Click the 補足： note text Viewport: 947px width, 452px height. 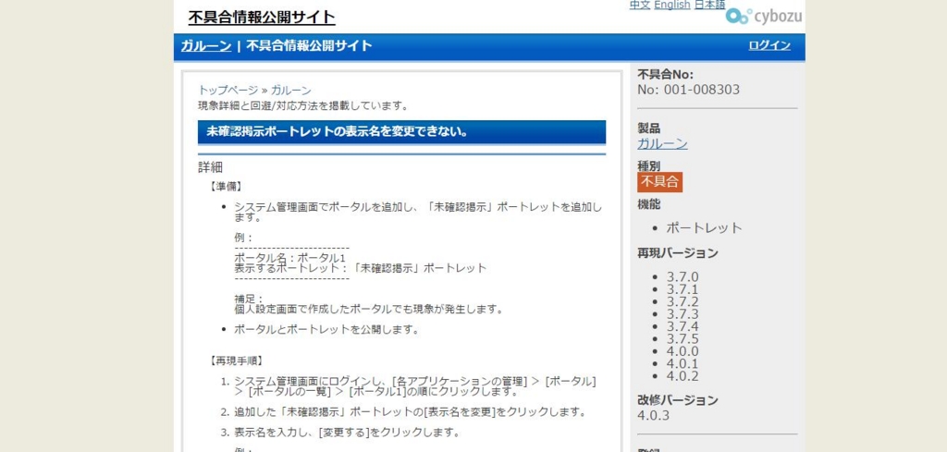pos(250,299)
